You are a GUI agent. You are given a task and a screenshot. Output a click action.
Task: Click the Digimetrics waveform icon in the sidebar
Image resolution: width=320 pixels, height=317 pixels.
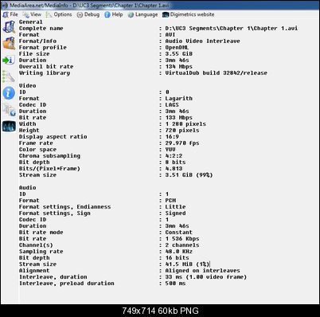[x=9, y=126]
